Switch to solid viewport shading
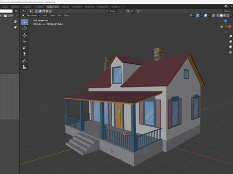 click(221, 15)
